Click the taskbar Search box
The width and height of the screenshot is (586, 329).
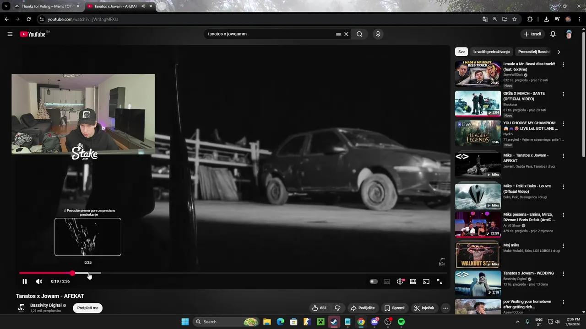coord(226,322)
